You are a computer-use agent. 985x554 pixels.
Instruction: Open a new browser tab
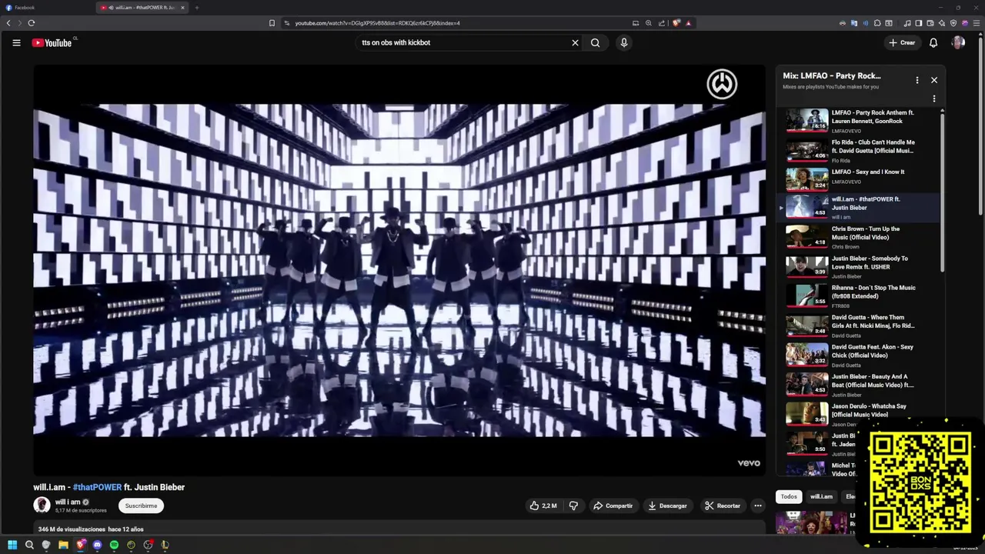197,8
